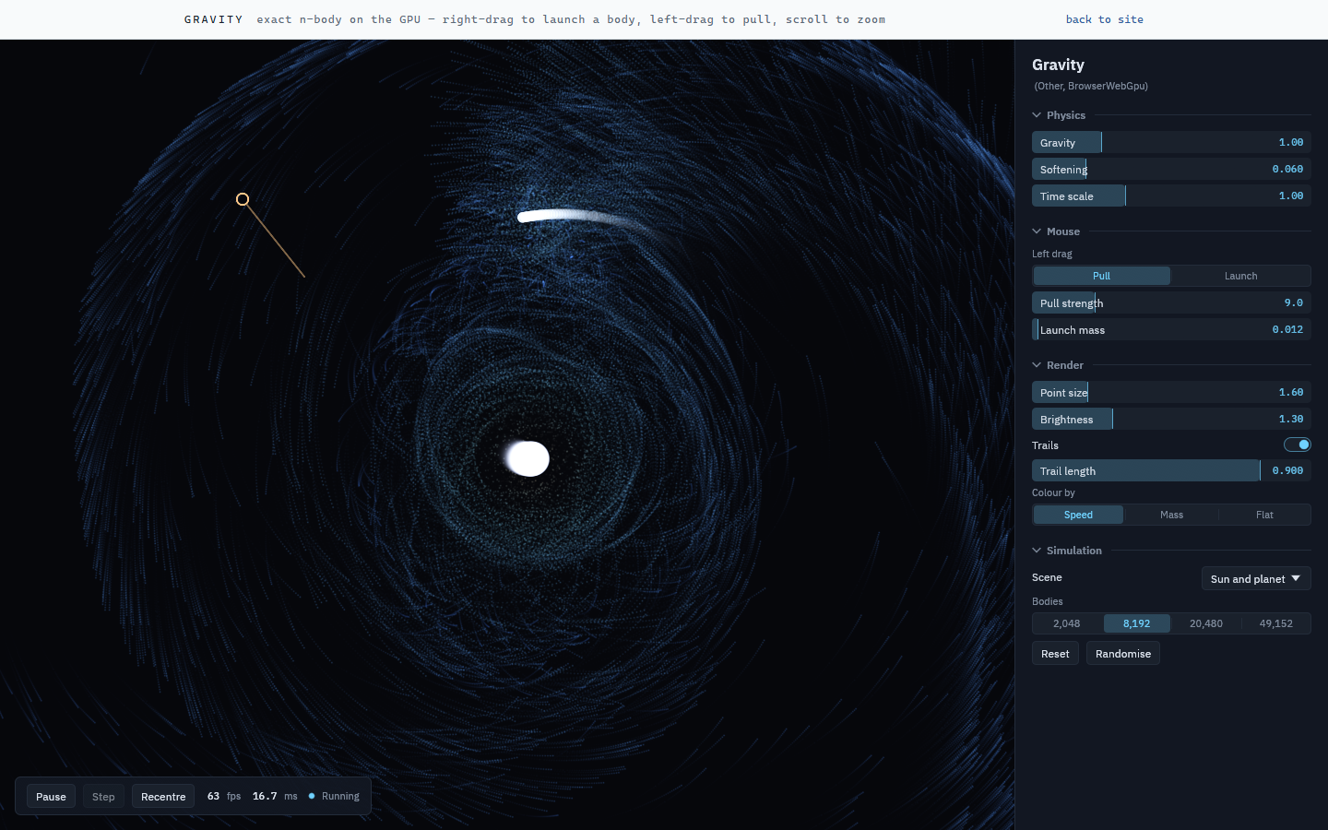Click the Step button
Screen dimensions: 1328x830
point(103,796)
